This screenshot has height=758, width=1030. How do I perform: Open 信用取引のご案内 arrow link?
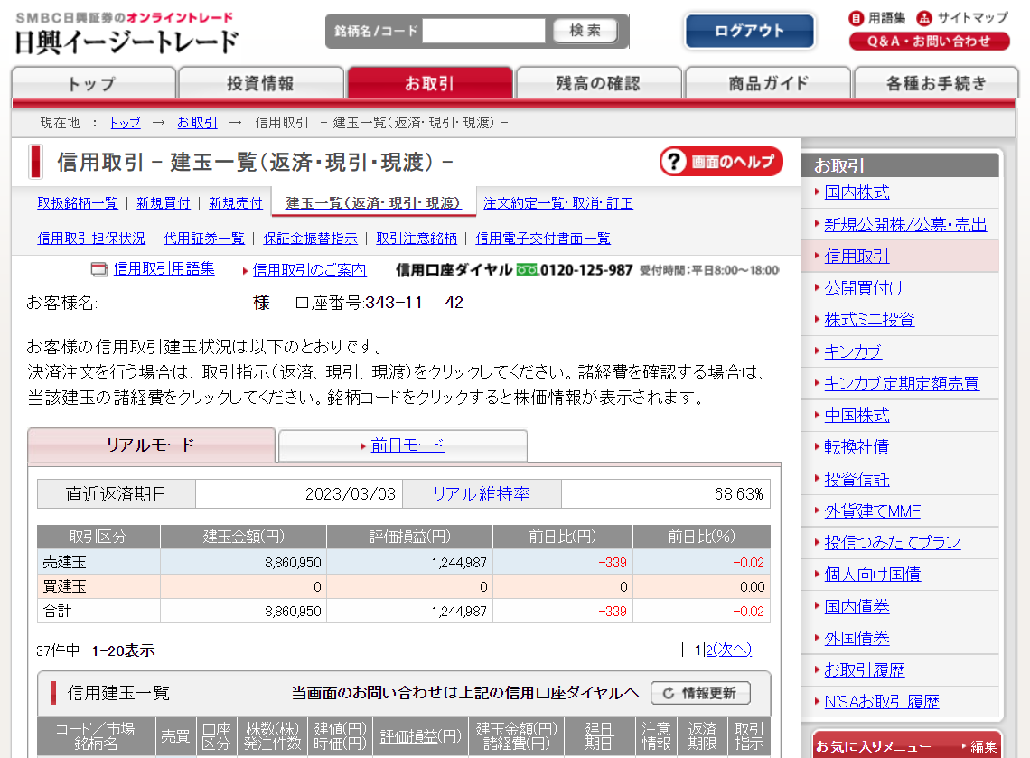309,269
